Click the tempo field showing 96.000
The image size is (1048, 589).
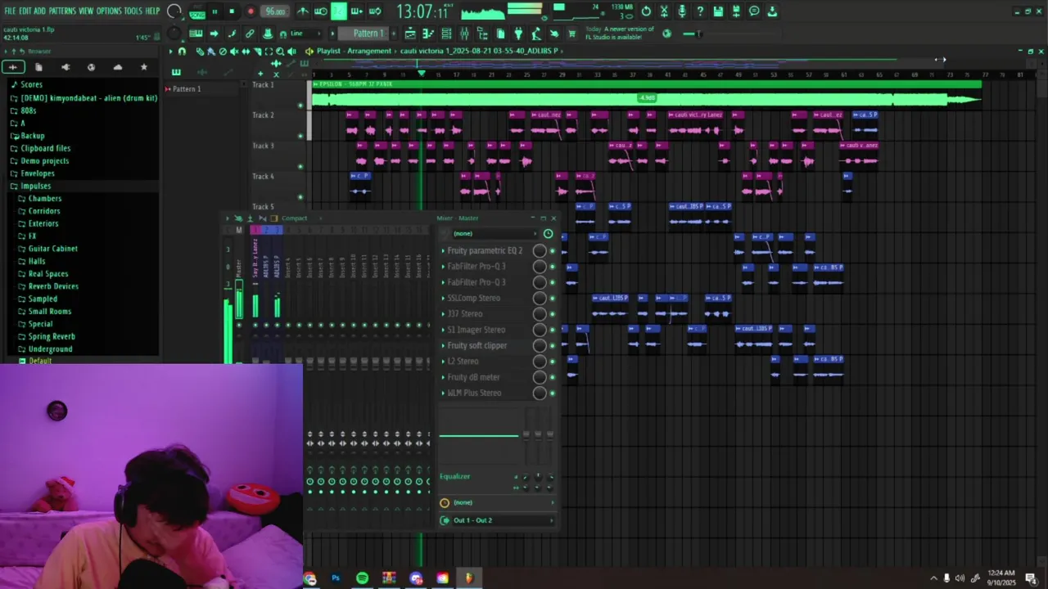click(275, 11)
